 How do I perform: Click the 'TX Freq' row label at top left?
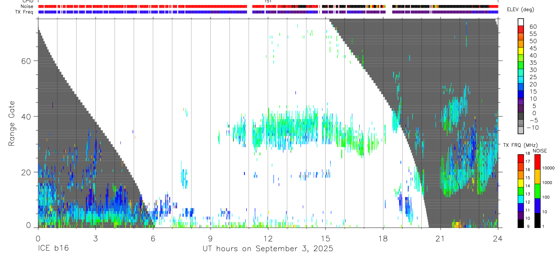[24, 12]
